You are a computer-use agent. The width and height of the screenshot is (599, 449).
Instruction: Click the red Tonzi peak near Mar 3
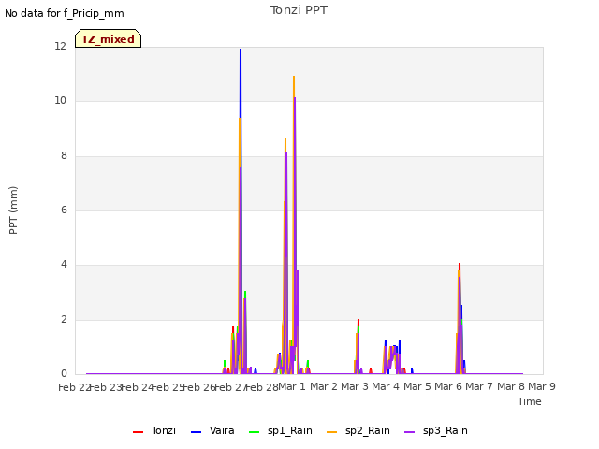click(x=358, y=322)
